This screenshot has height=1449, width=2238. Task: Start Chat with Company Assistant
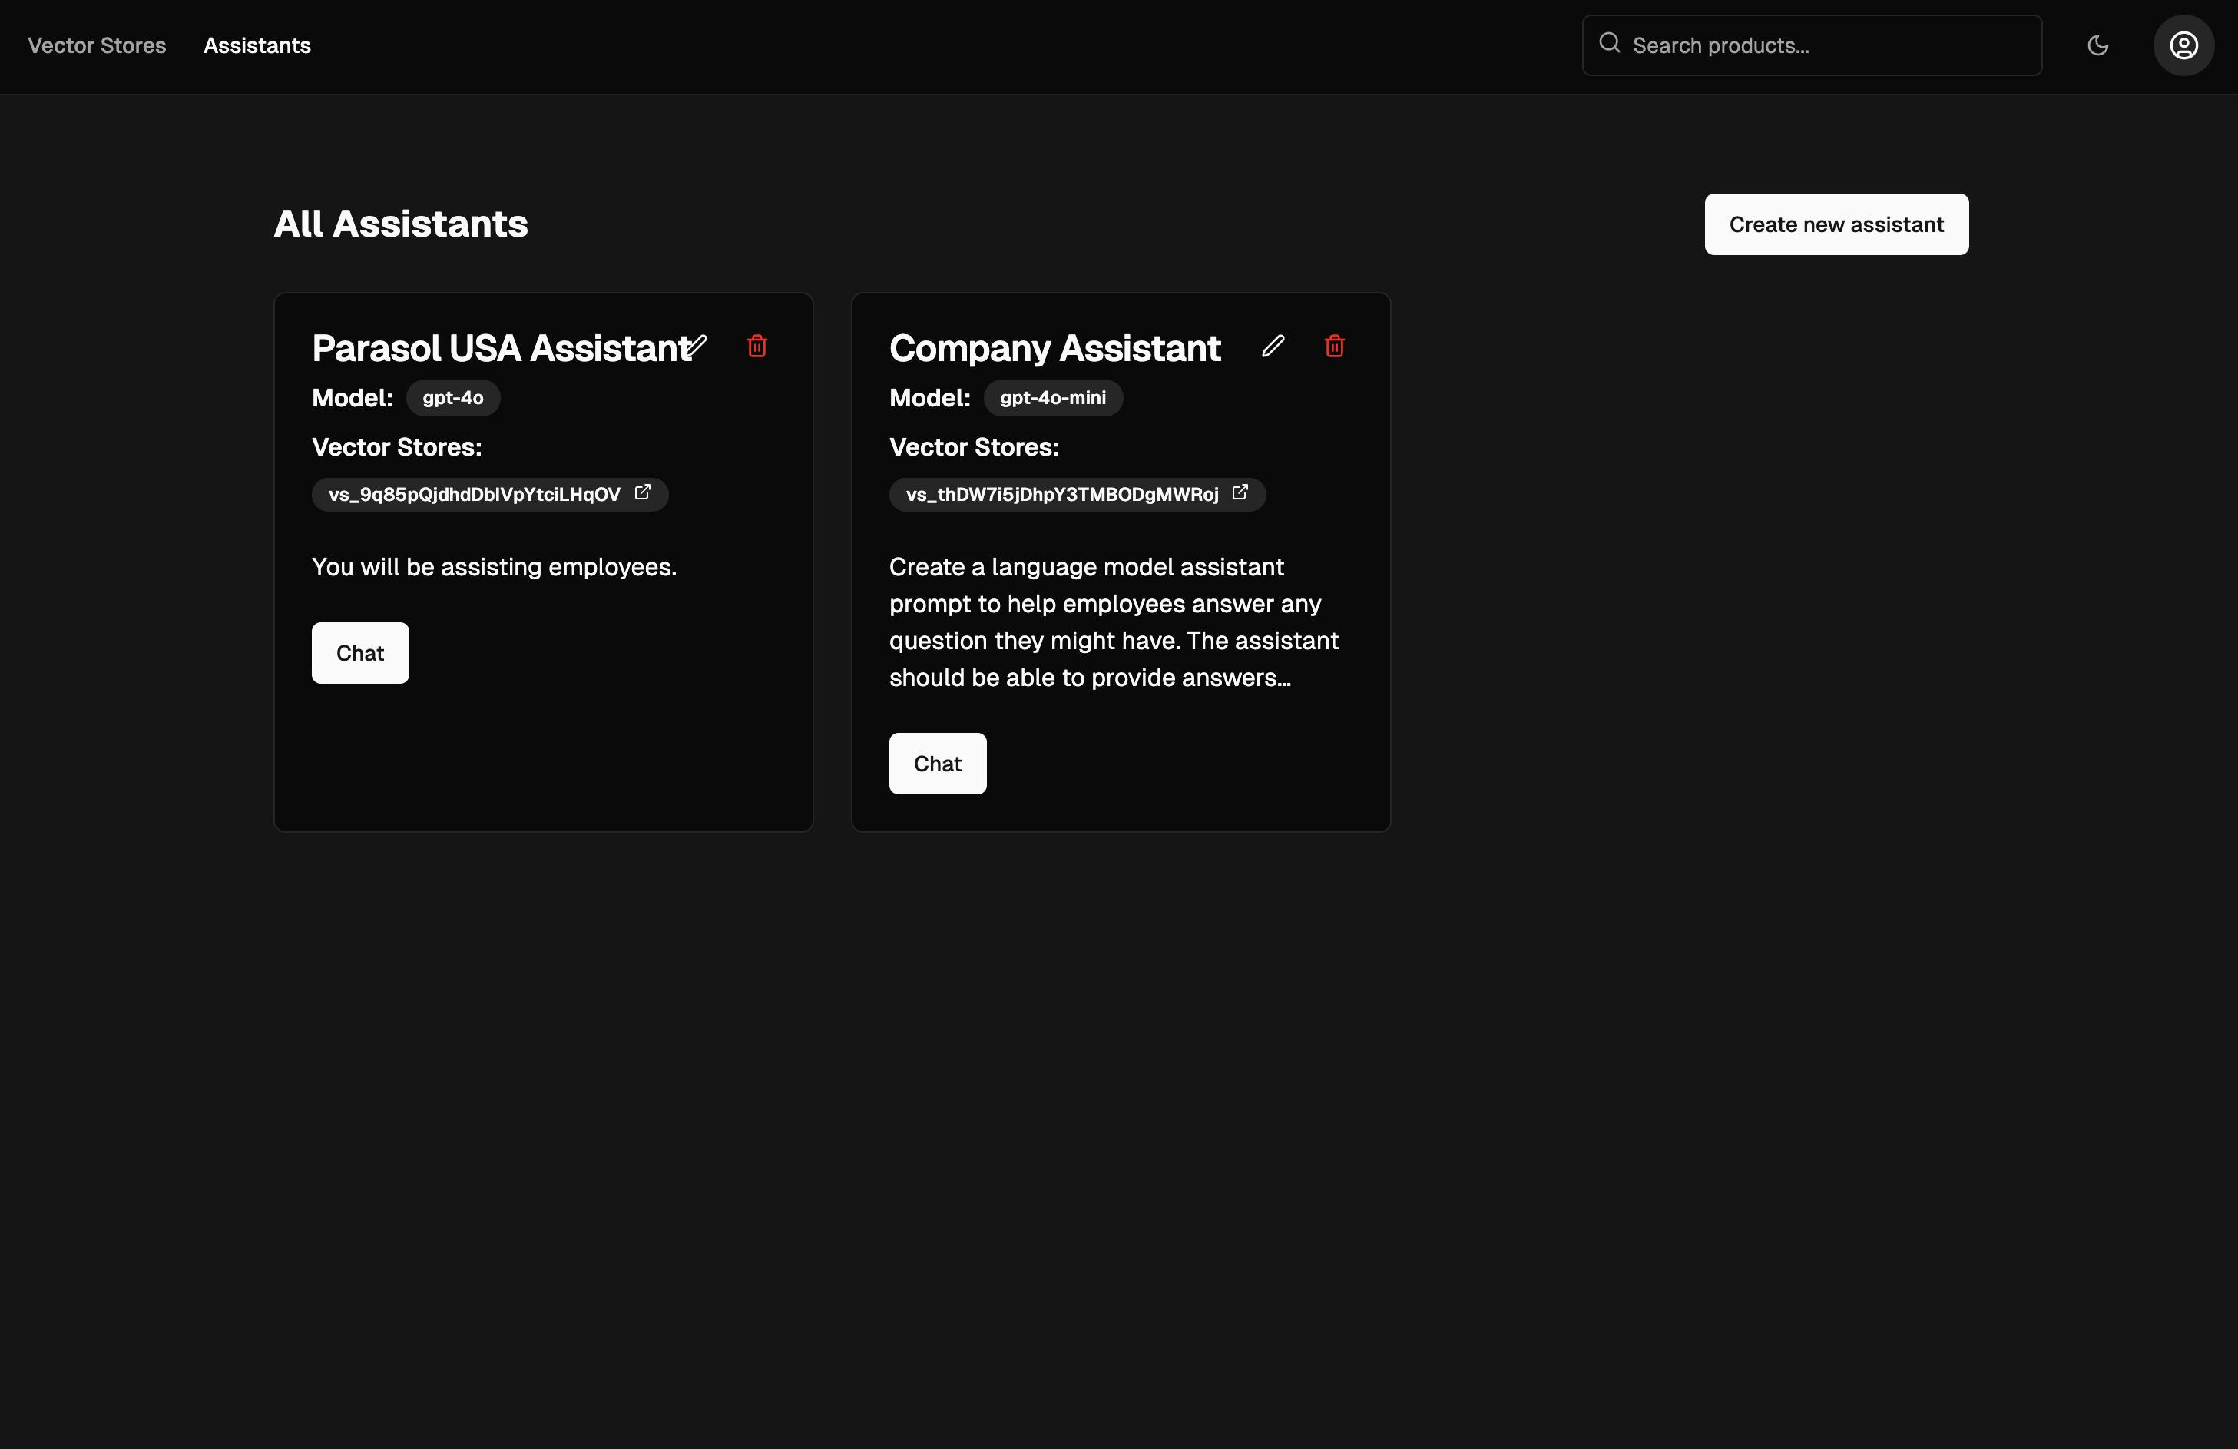(938, 764)
